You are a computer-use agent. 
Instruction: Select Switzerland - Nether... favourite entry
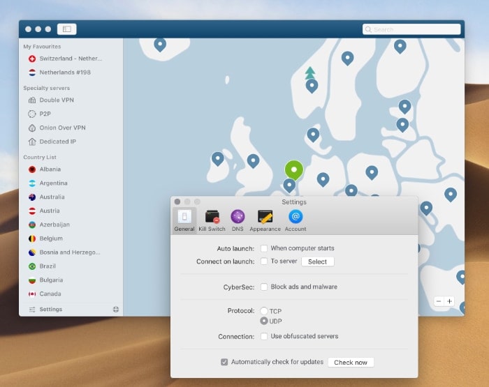(x=71, y=59)
